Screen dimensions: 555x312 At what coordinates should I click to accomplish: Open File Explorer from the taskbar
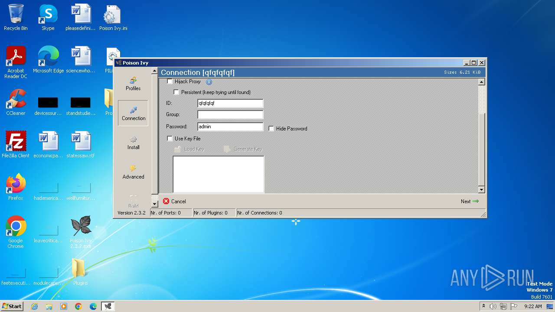pos(49,306)
